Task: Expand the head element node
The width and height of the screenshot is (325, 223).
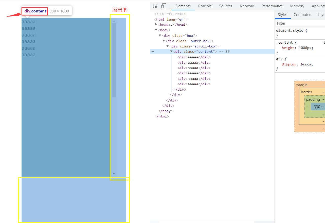Action: (156, 24)
